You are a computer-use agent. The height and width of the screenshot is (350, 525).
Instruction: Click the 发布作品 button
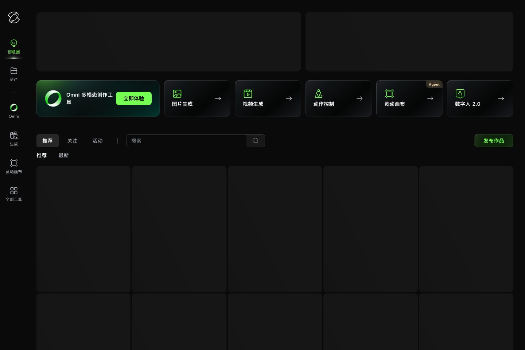(494, 141)
